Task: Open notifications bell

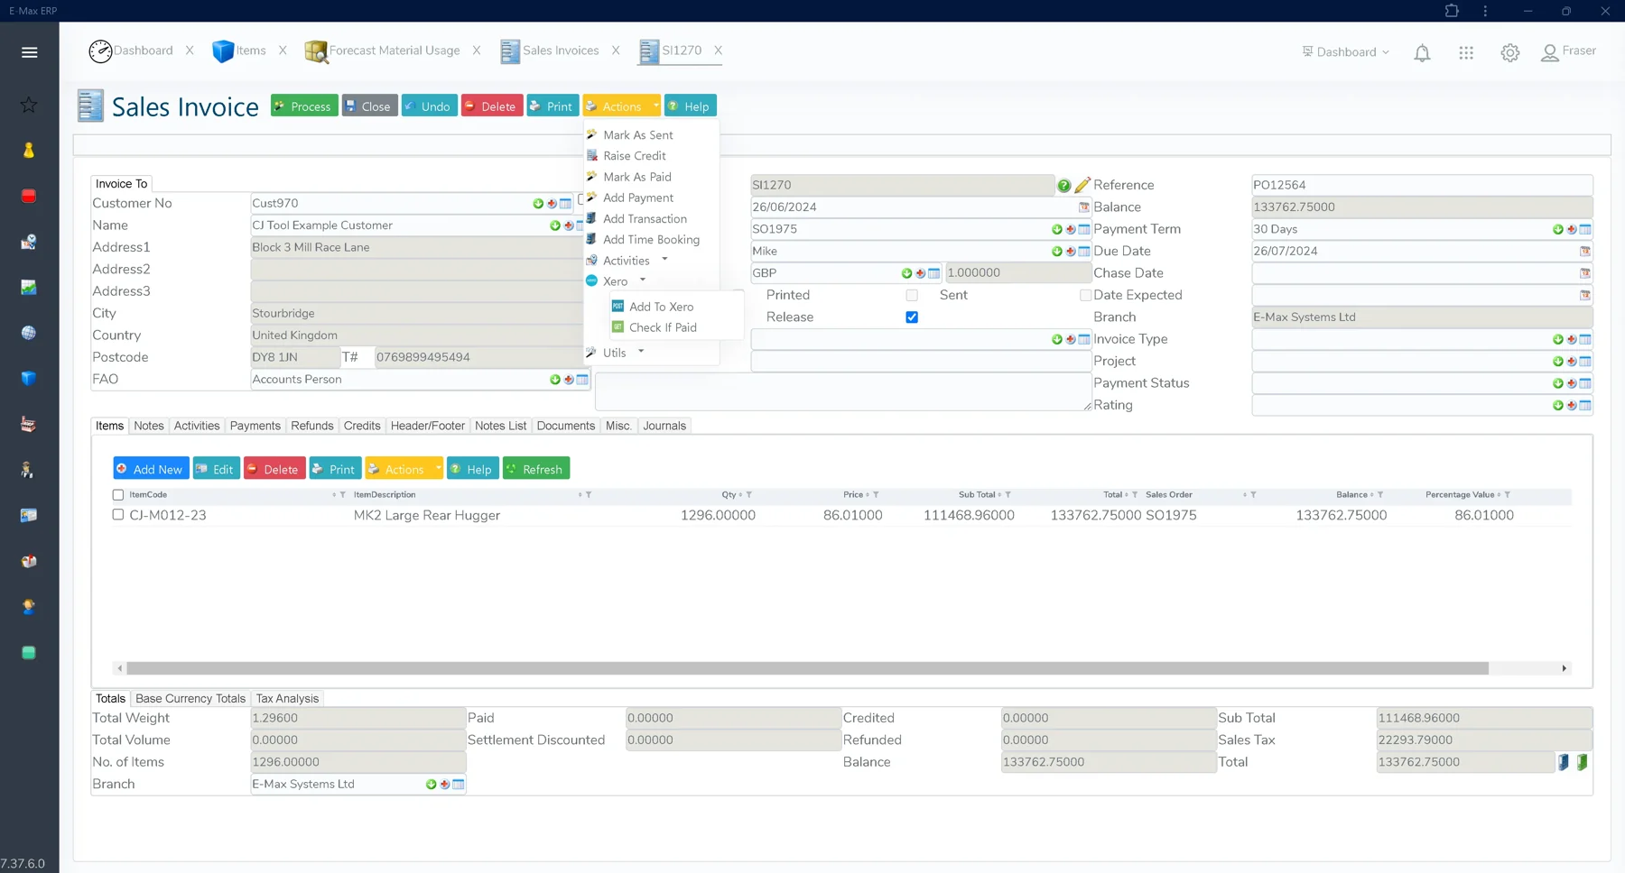Action: [x=1422, y=53]
